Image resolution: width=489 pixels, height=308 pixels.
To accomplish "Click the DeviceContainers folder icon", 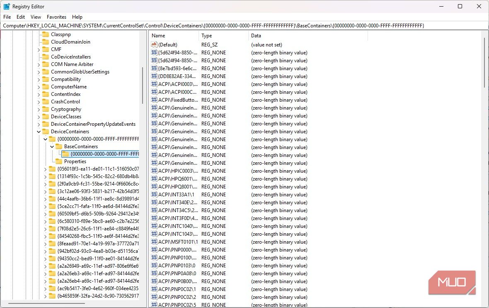I will [x=46, y=132].
